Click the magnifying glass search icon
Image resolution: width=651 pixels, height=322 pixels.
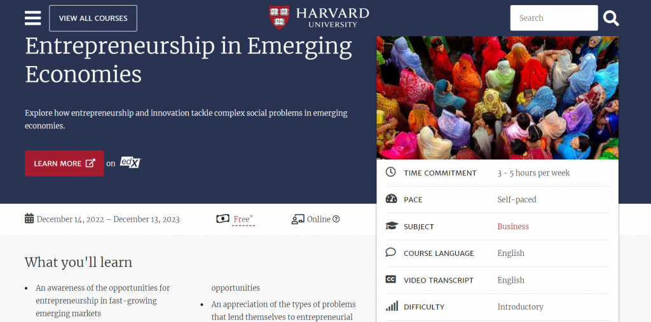point(611,18)
